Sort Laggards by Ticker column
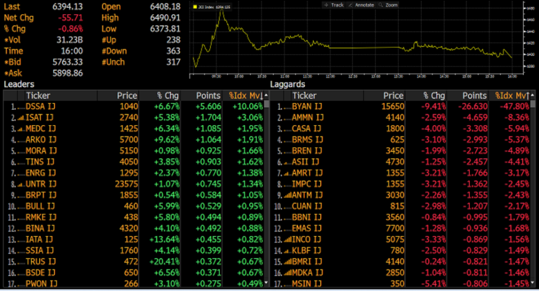Viewport: 539px width, 291px height. tap(304, 96)
